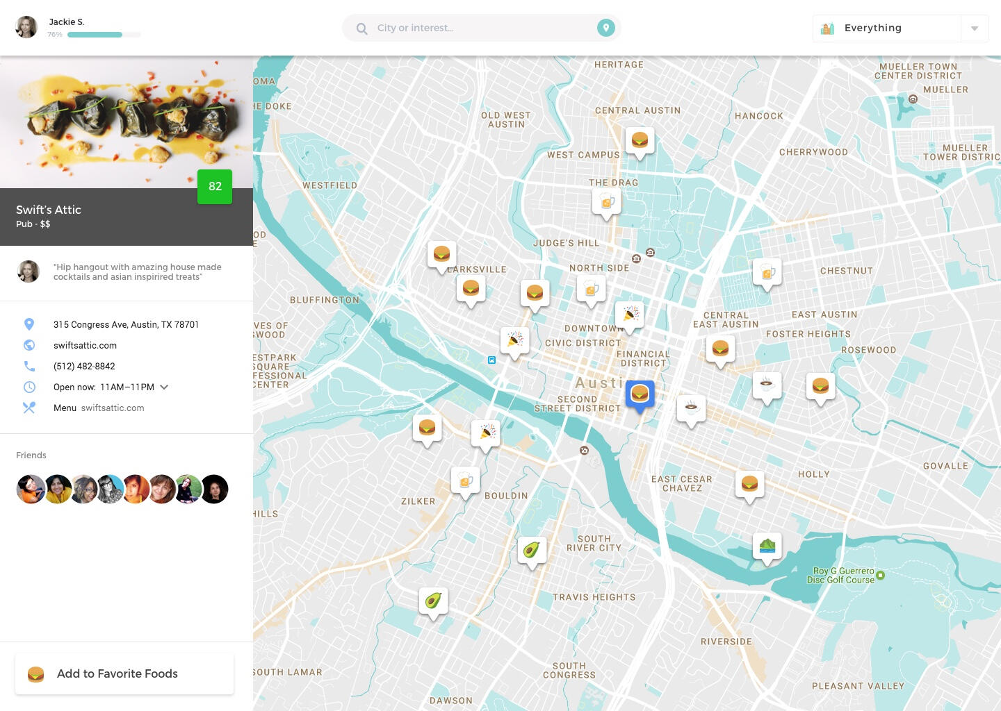Select the beer pin near The Drag
1001x711 pixels.
click(x=606, y=202)
